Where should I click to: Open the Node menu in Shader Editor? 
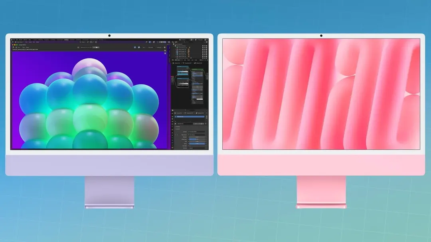coord(196,60)
